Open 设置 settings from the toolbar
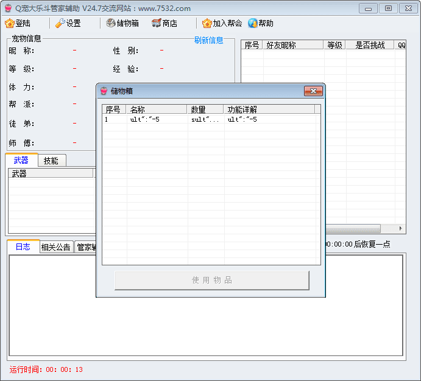Image resolution: width=421 pixels, height=381 pixels. 60,23
